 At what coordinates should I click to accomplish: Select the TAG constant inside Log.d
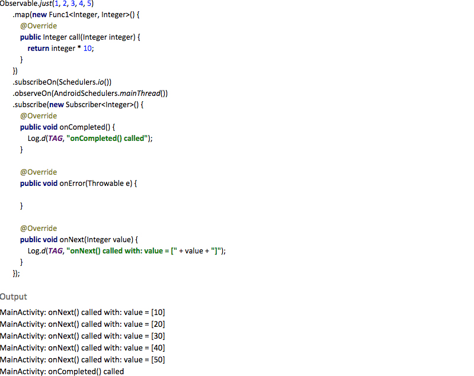coord(55,138)
